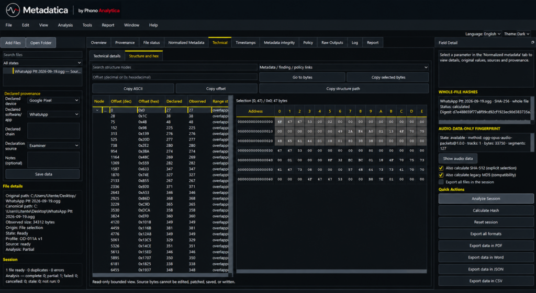
Task: Open the 'All states' filter dropdown
Action: pyautogui.click(x=42, y=63)
